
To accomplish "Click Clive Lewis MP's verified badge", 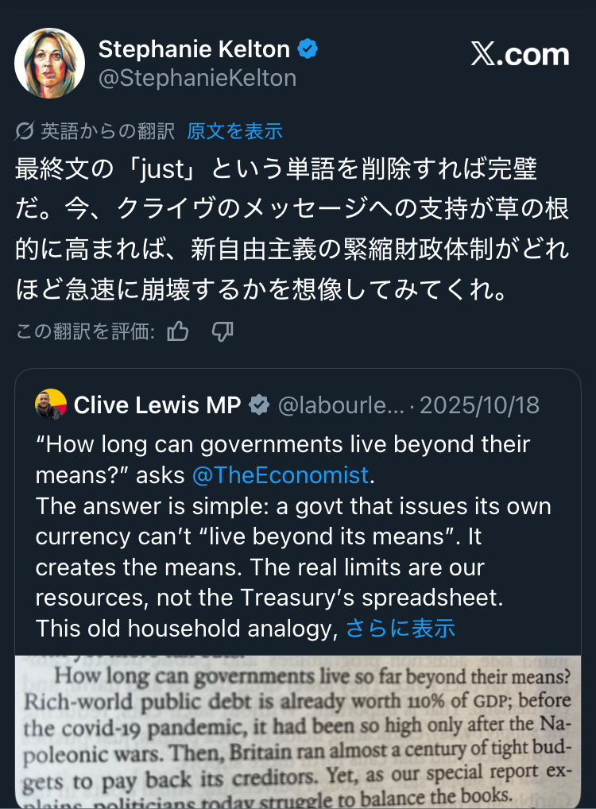I will (x=259, y=405).
